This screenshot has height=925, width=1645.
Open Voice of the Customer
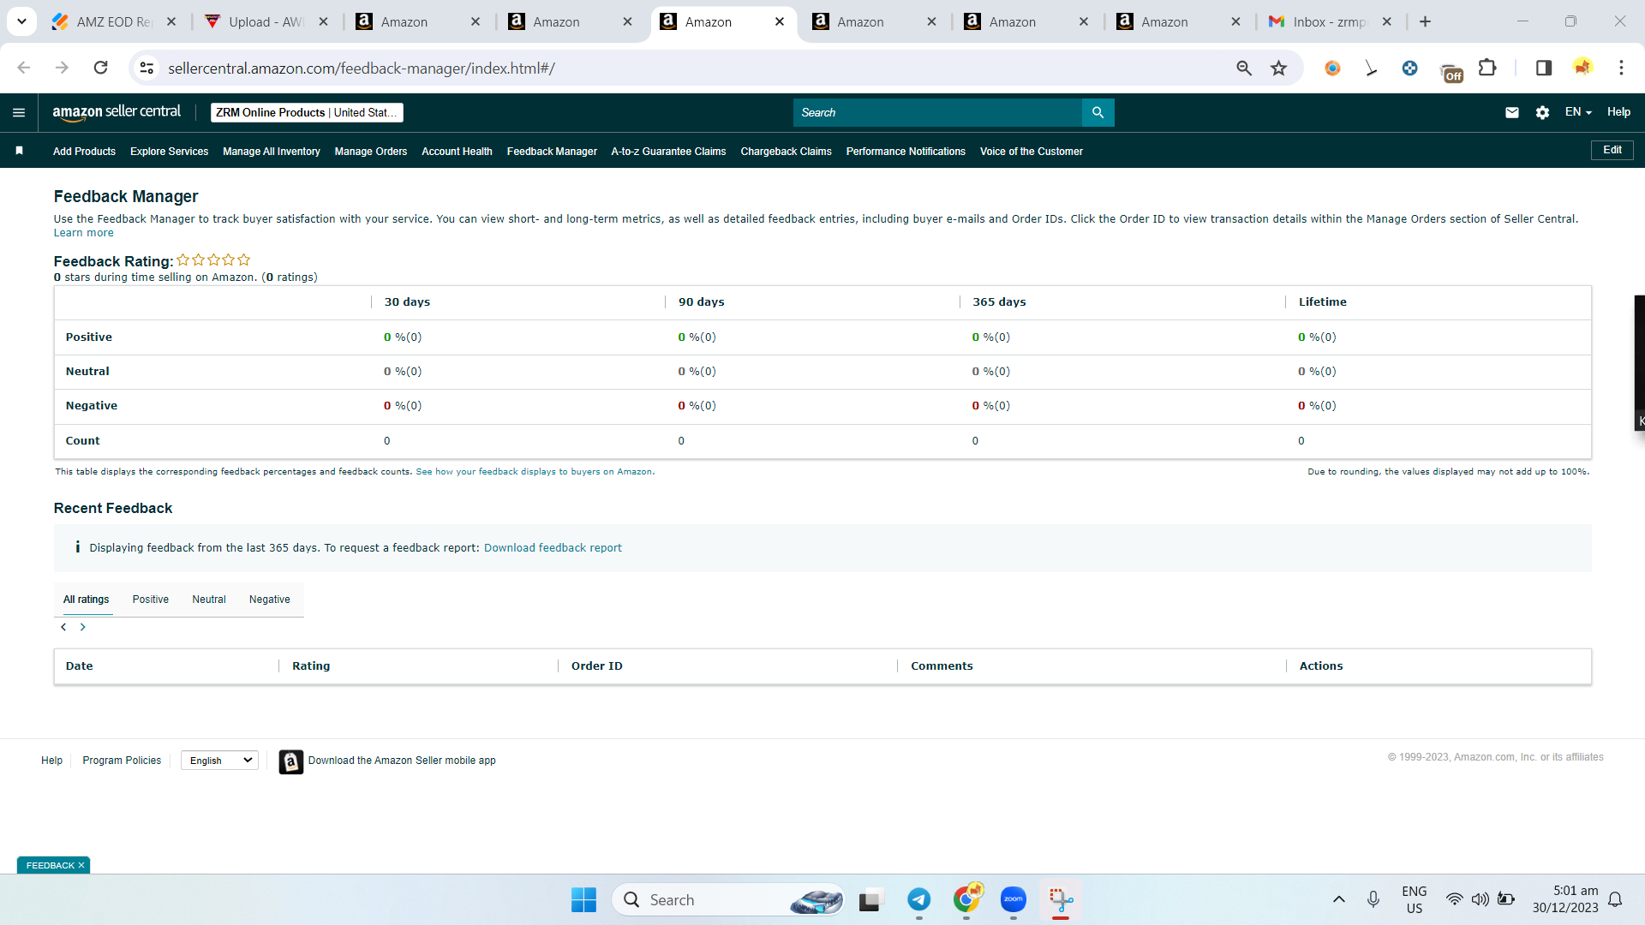point(1032,152)
